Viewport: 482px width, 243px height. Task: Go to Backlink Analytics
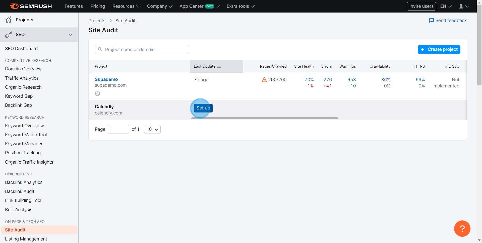click(x=24, y=182)
